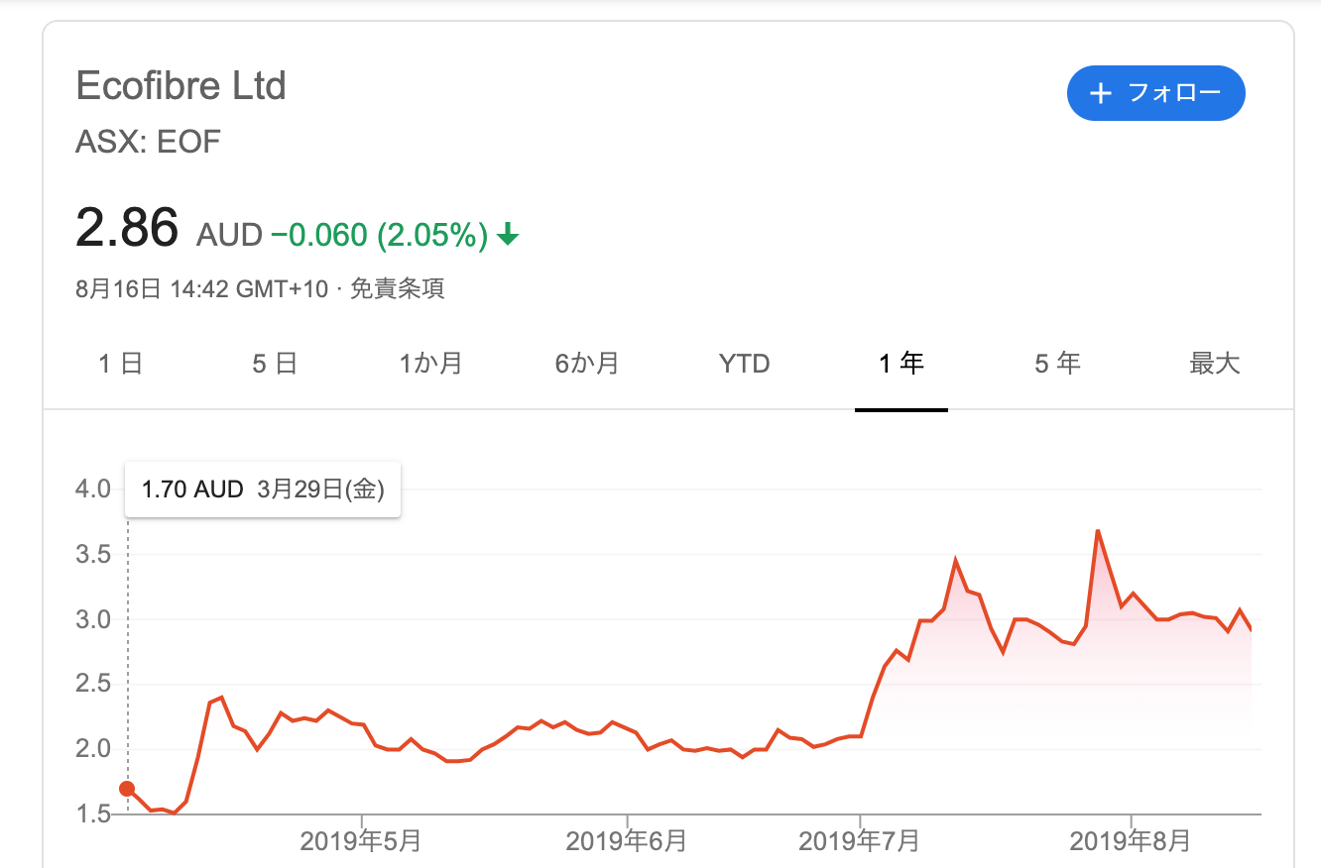
Task: Click the 3.5 y-axis value
Action: tap(92, 555)
